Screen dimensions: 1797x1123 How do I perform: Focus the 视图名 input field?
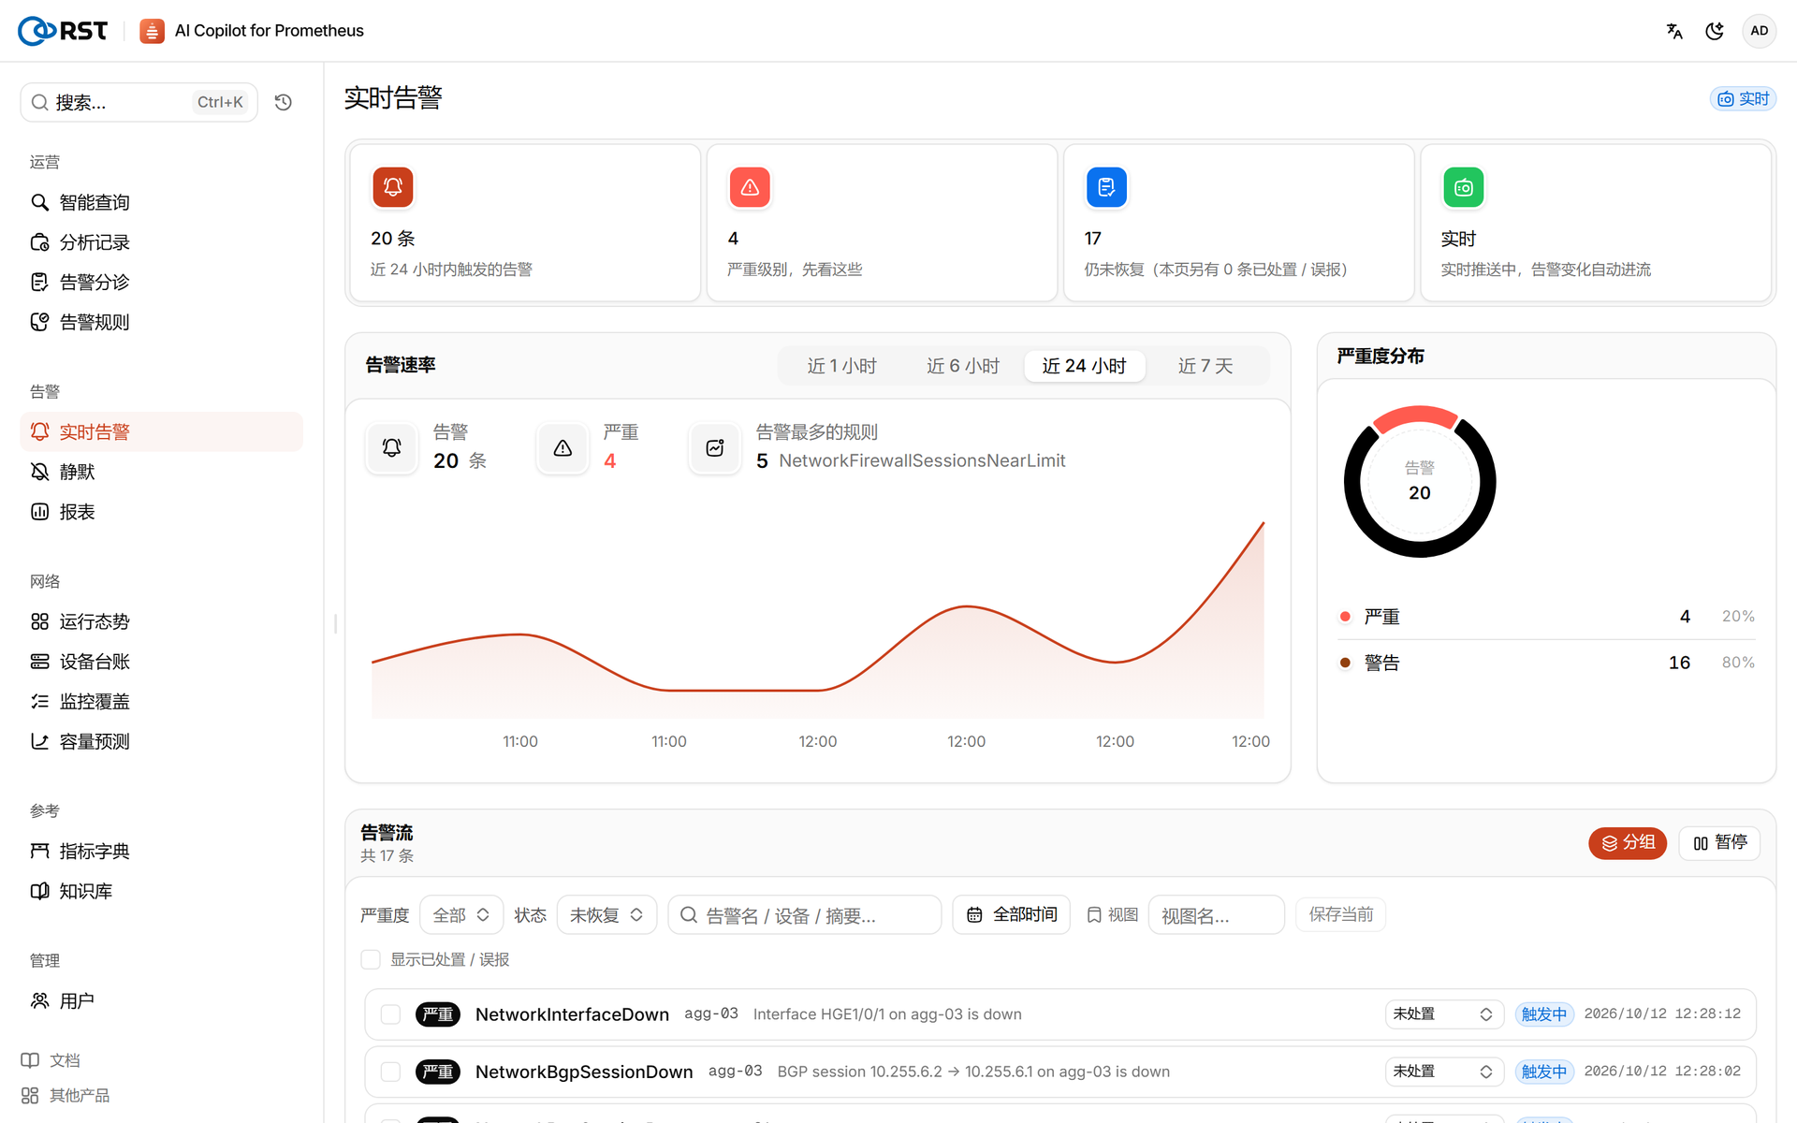click(x=1216, y=915)
